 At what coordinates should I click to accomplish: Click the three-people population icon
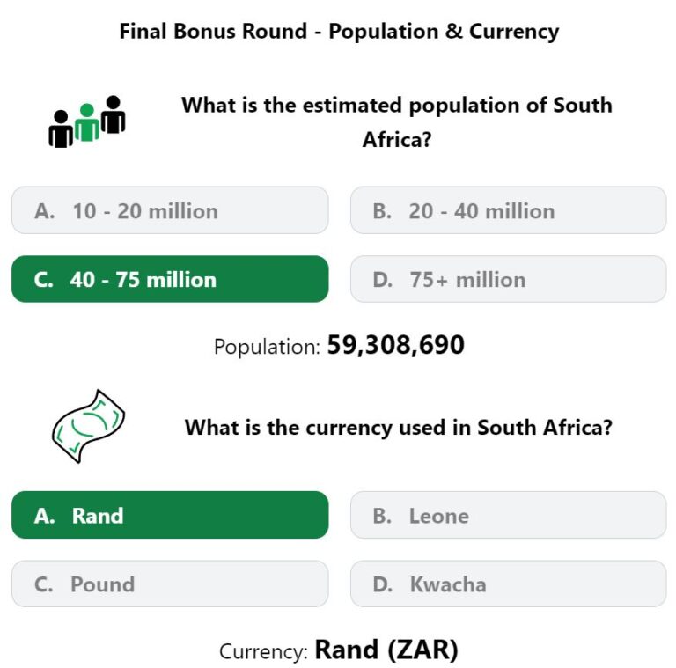coord(87,121)
